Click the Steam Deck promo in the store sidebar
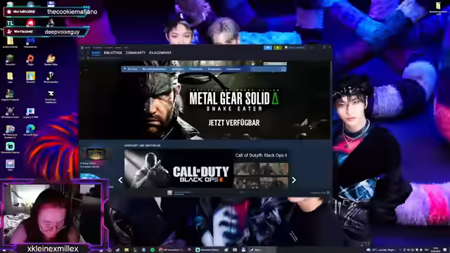Viewport: 450px width, 253px height. pos(96,157)
